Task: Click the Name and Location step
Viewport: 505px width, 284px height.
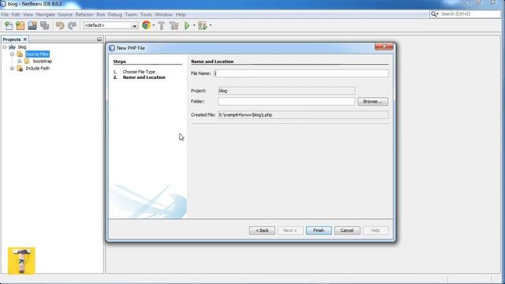Action: pyautogui.click(x=144, y=77)
